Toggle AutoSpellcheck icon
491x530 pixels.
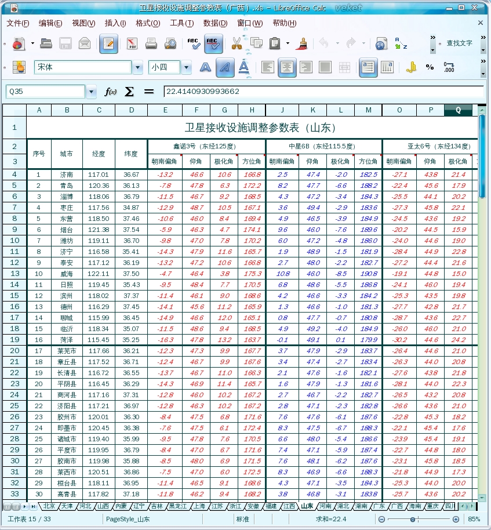click(213, 43)
